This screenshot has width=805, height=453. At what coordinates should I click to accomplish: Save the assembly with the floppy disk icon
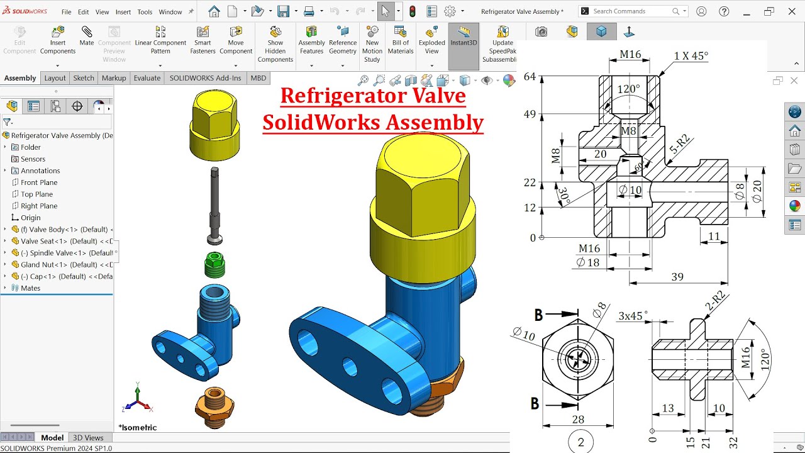pyautogui.click(x=283, y=11)
